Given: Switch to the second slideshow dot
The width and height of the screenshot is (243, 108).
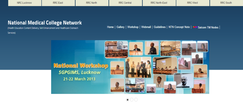Looking at the screenshot, I should click(132, 100).
